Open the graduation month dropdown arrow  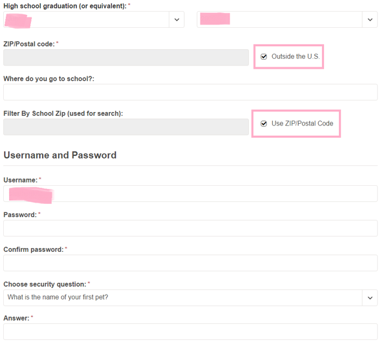click(177, 19)
